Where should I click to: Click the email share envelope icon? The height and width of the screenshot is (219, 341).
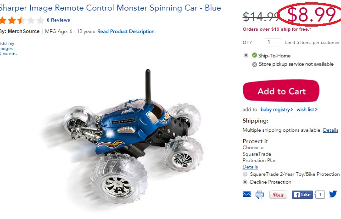click(246, 194)
